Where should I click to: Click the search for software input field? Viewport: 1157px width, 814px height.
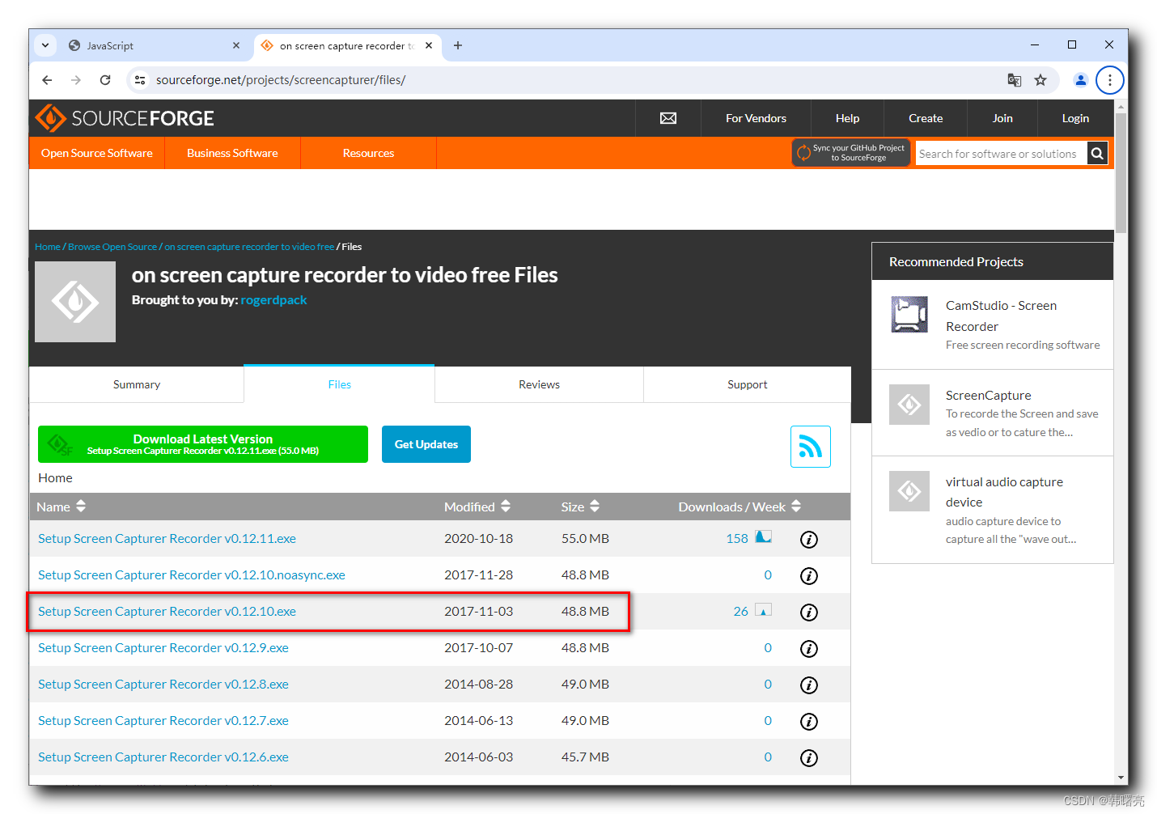[1001, 154]
